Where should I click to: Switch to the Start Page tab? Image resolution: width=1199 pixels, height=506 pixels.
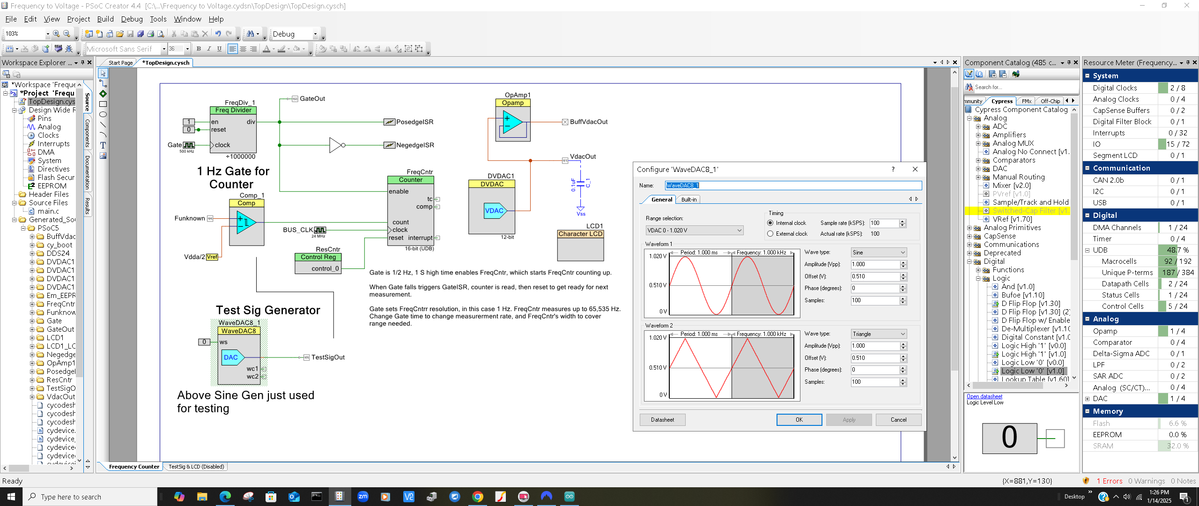120,63
